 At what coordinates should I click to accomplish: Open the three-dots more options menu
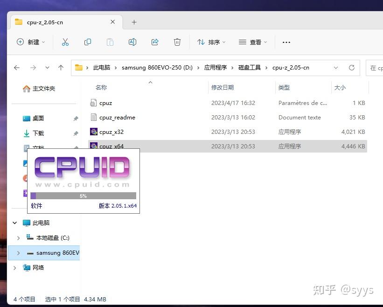pyautogui.click(x=286, y=42)
